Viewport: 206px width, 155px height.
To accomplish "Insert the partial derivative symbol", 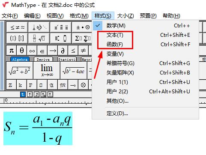I will pyautogui.click(x=63, y=51).
